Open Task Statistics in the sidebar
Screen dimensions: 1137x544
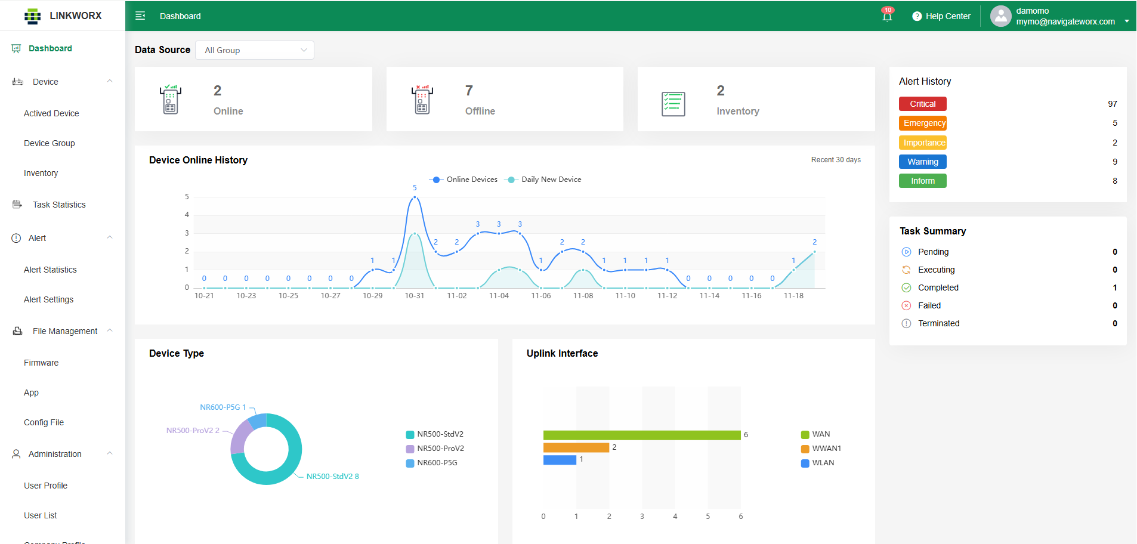[59, 205]
